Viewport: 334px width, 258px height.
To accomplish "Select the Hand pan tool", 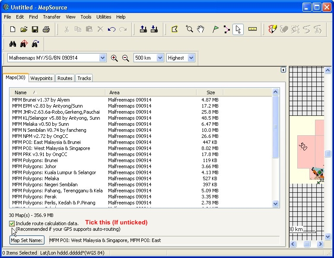I will tap(200, 29).
